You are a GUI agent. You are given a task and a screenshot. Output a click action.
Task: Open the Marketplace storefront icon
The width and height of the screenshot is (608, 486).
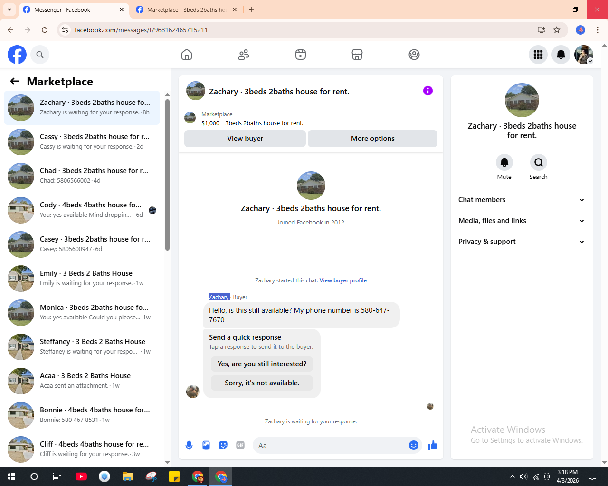pos(357,55)
